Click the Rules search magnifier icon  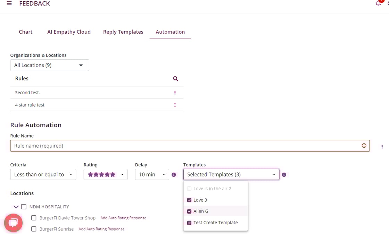(x=175, y=79)
